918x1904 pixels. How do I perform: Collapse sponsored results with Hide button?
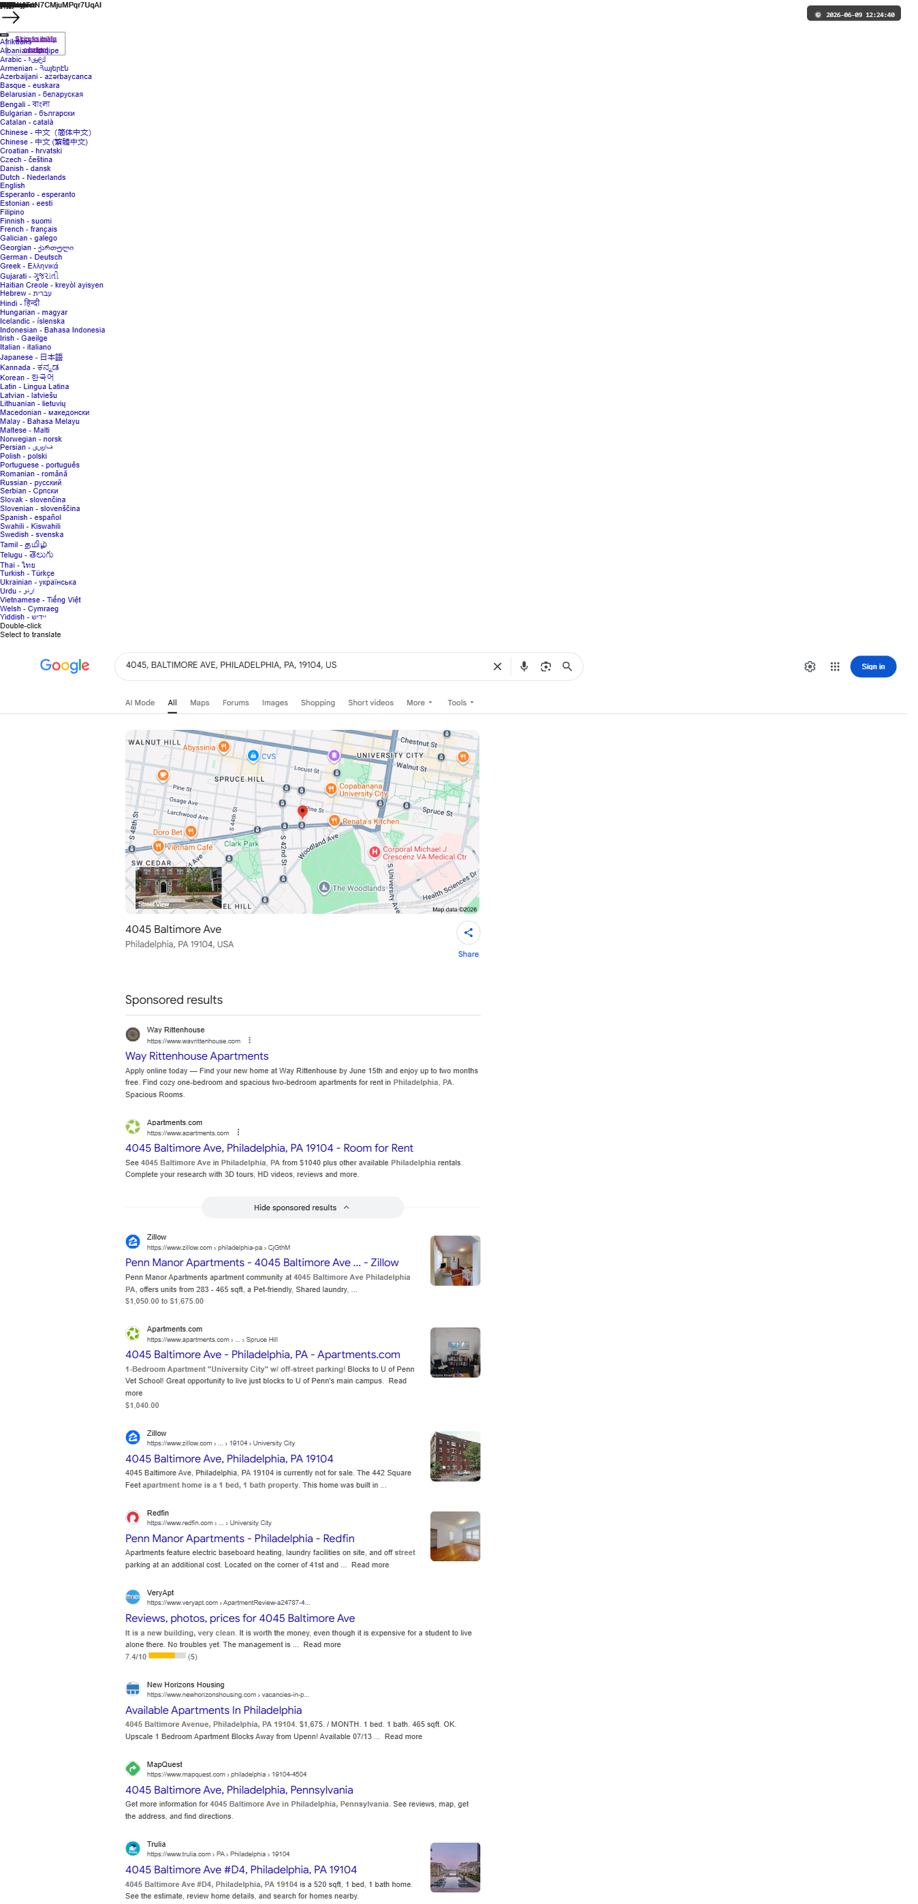[302, 1208]
